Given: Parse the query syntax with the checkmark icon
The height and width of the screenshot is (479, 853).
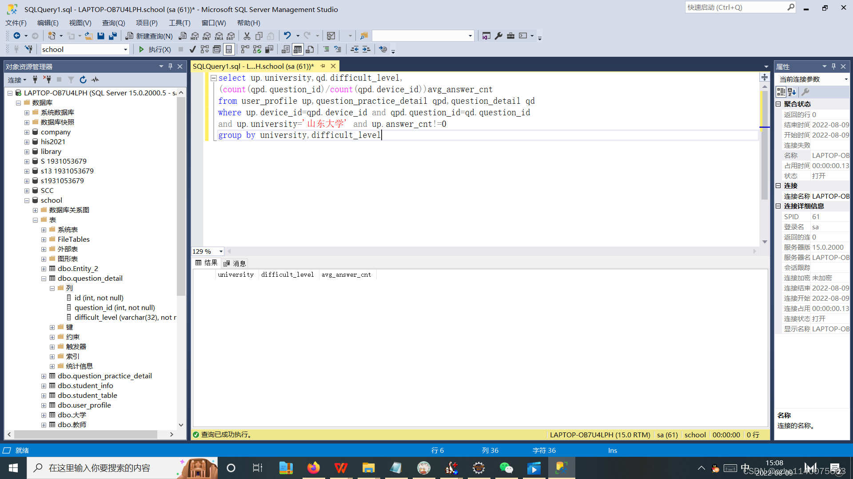Looking at the screenshot, I should click(192, 49).
